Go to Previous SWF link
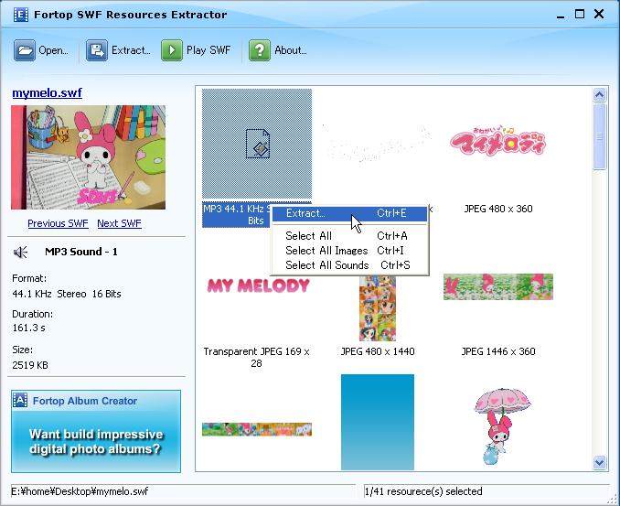 click(58, 223)
